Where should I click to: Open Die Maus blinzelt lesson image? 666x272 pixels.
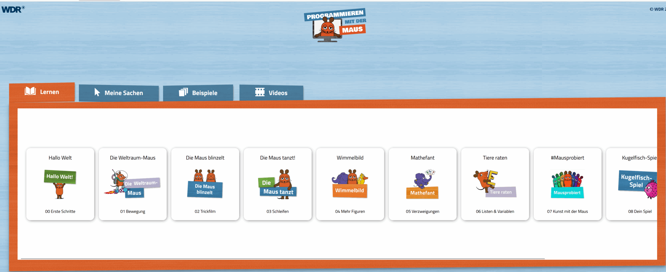205,184
